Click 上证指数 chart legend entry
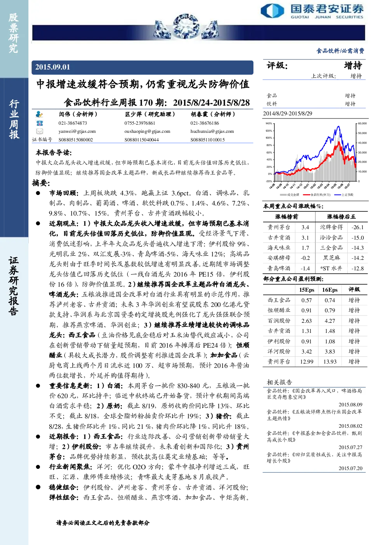Screen dimensions: 385x545 343,195
